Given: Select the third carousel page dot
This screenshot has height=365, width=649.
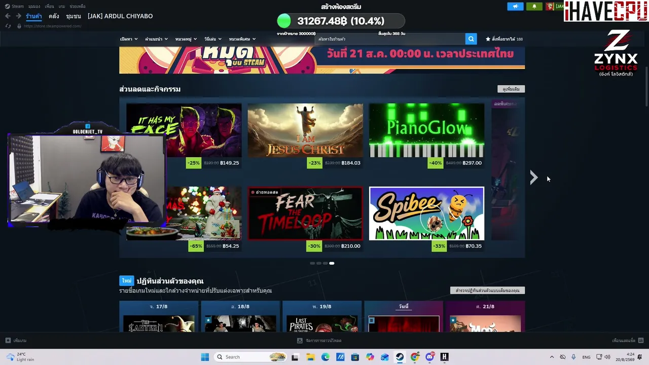Looking at the screenshot, I should coord(325,263).
